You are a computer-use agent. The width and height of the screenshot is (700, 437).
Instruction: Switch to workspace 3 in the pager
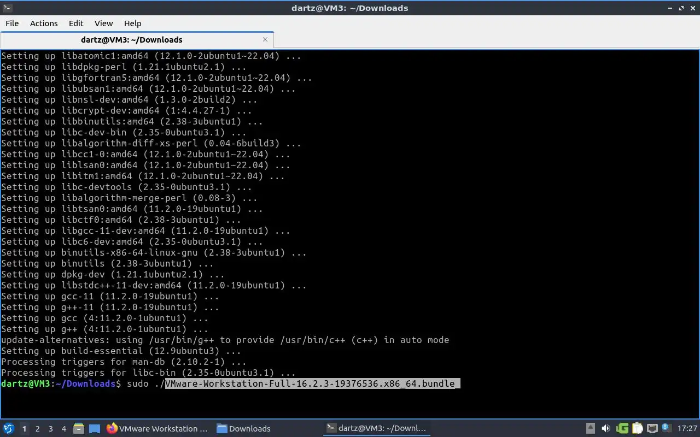coord(50,429)
